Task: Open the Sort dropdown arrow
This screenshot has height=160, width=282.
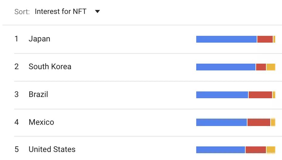Action: pos(97,11)
